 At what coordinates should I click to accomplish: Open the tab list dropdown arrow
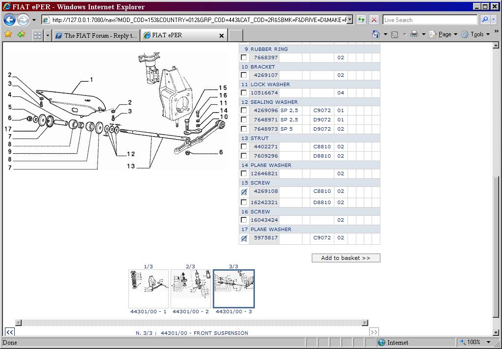48,35
